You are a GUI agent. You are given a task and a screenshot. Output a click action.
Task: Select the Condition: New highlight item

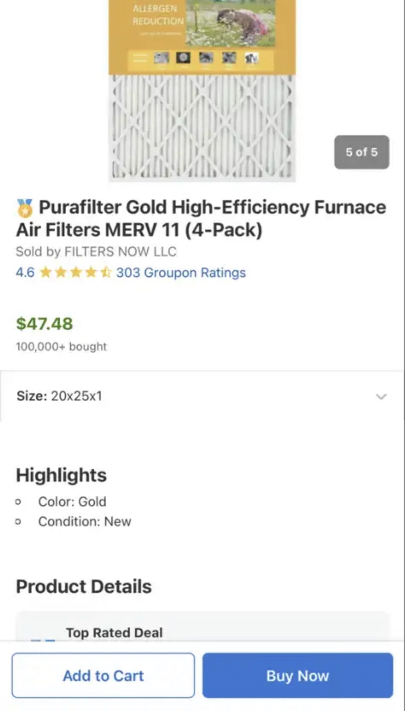tap(84, 521)
